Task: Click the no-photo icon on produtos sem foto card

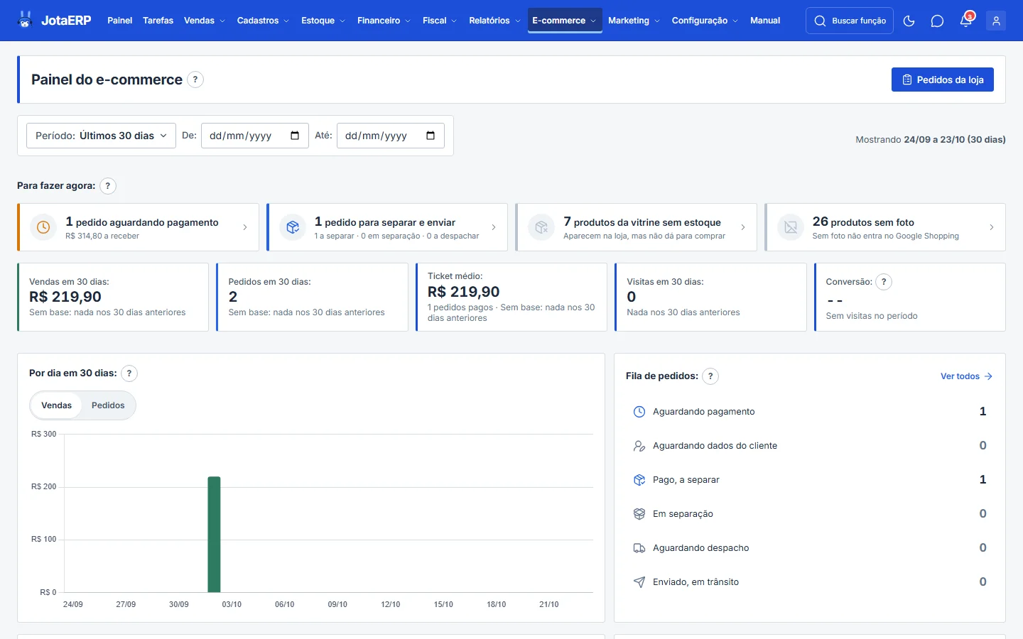Action: coord(791,227)
